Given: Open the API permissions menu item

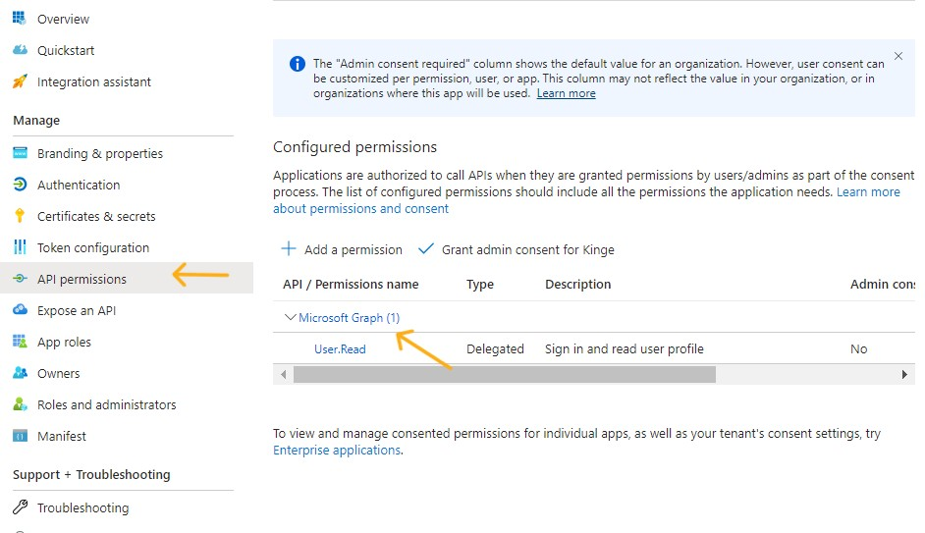Looking at the screenshot, I should click(82, 279).
